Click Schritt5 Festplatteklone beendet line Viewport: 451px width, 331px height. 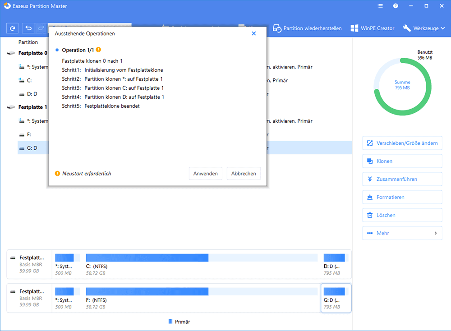coord(101,106)
